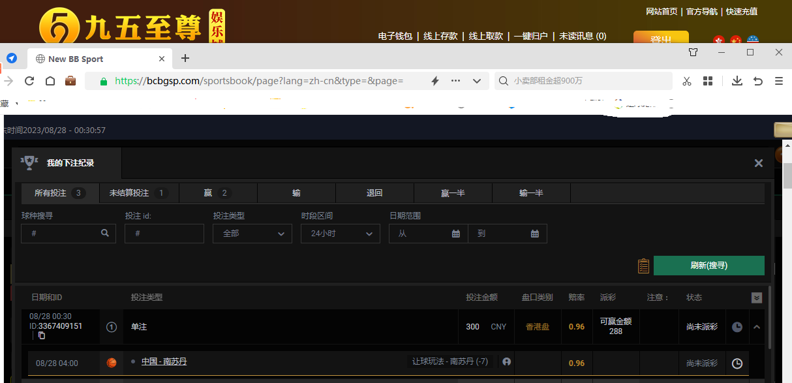This screenshot has height=383, width=792.
Task: Expand the address bar dropdown chevron
Action: [477, 81]
